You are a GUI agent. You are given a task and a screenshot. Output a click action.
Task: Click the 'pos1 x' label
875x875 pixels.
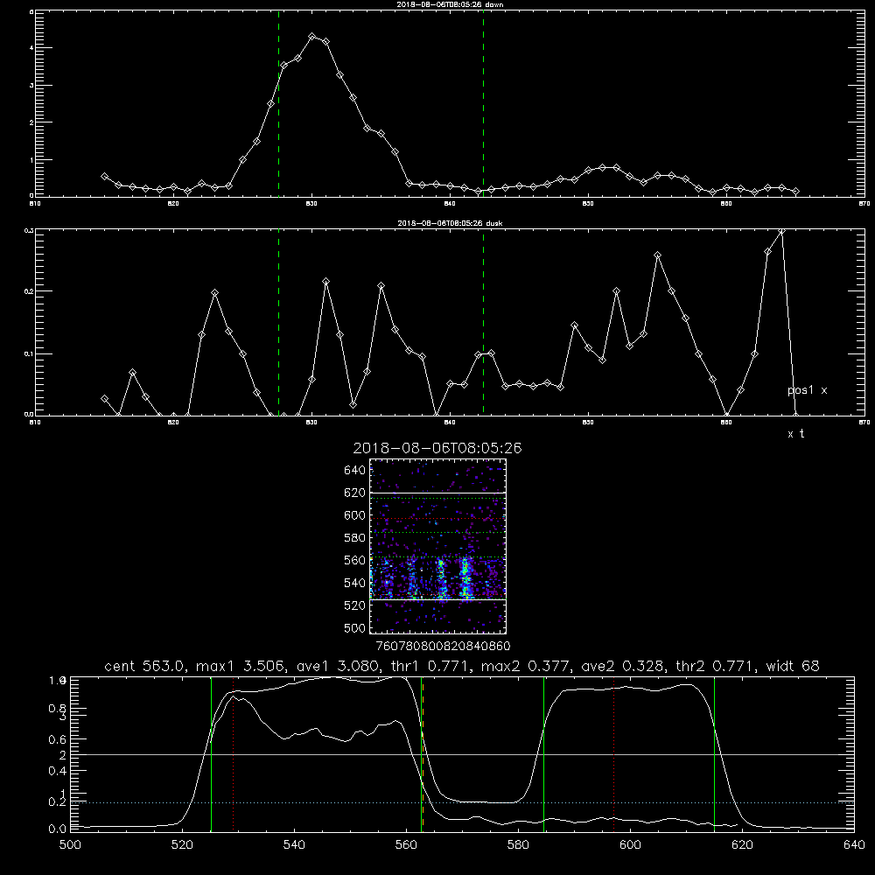tap(807, 390)
